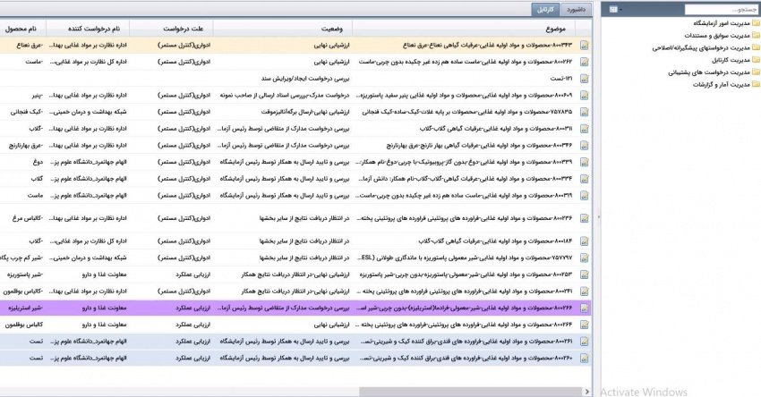The image size is (761, 397).
Task: Sort by the وضعیت column header
Action: (283, 29)
